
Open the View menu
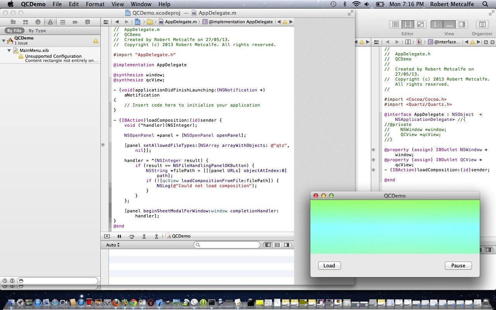pos(118,4)
